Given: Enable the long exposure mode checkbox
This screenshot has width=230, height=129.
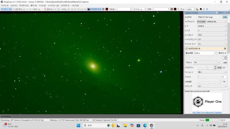Looking at the screenshot, I should 217,53.
